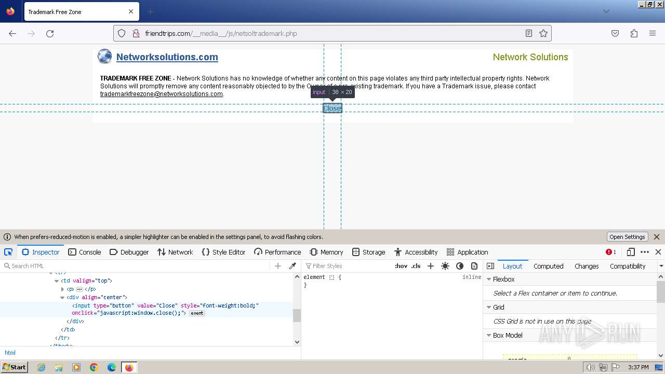
Task: Click trademarkfreezone@networksolutions.com email link
Action: [x=162, y=94]
